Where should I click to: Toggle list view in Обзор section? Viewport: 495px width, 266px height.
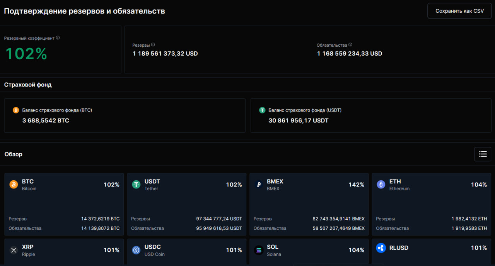click(x=483, y=154)
